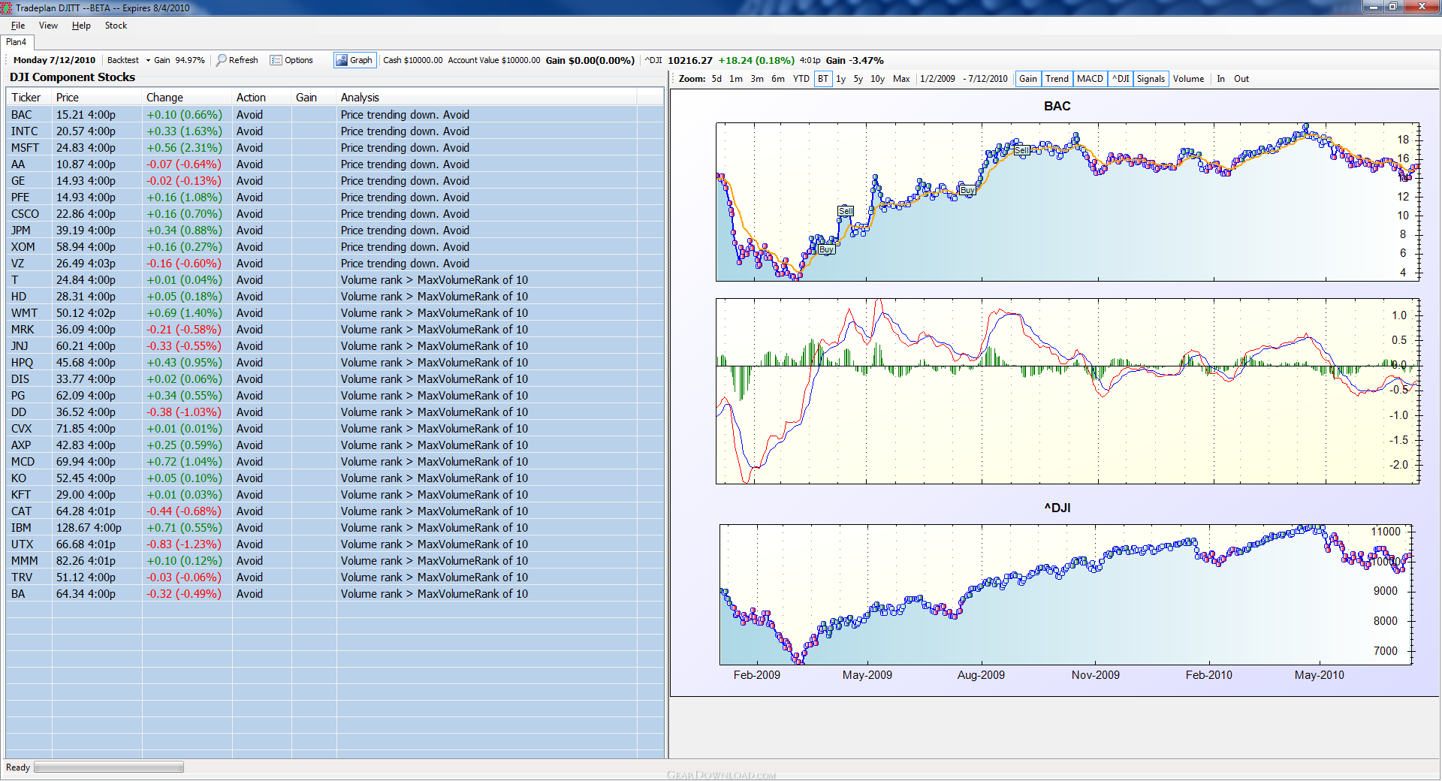Toggle the Volume chart panel
Image resolution: width=1442 pixels, height=781 pixels.
tap(1188, 79)
